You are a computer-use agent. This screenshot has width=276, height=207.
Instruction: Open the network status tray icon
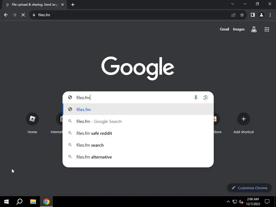[x=235, y=202]
